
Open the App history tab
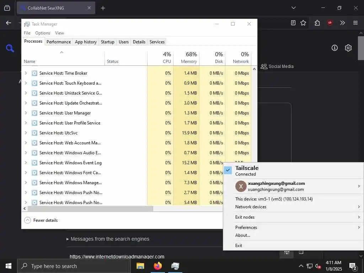coord(86,42)
